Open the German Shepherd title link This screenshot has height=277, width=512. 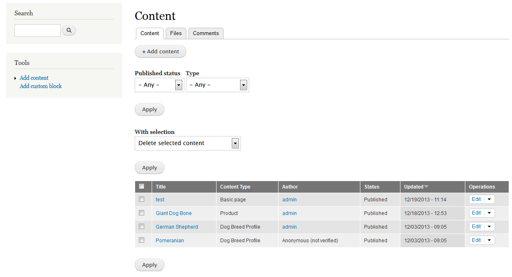[x=177, y=227]
